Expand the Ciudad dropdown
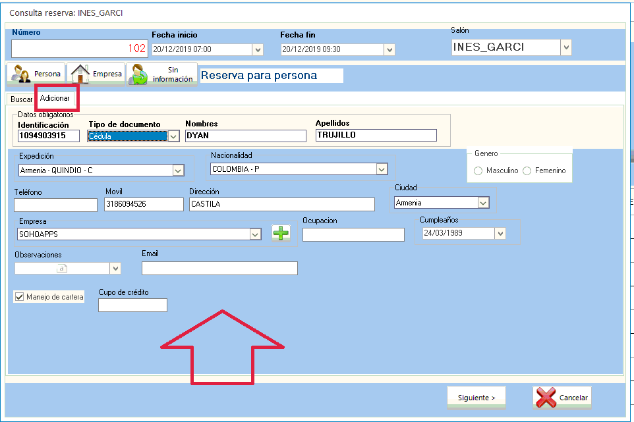This screenshot has width=634, height=422. pyautogui.click(x=483, y=203)
